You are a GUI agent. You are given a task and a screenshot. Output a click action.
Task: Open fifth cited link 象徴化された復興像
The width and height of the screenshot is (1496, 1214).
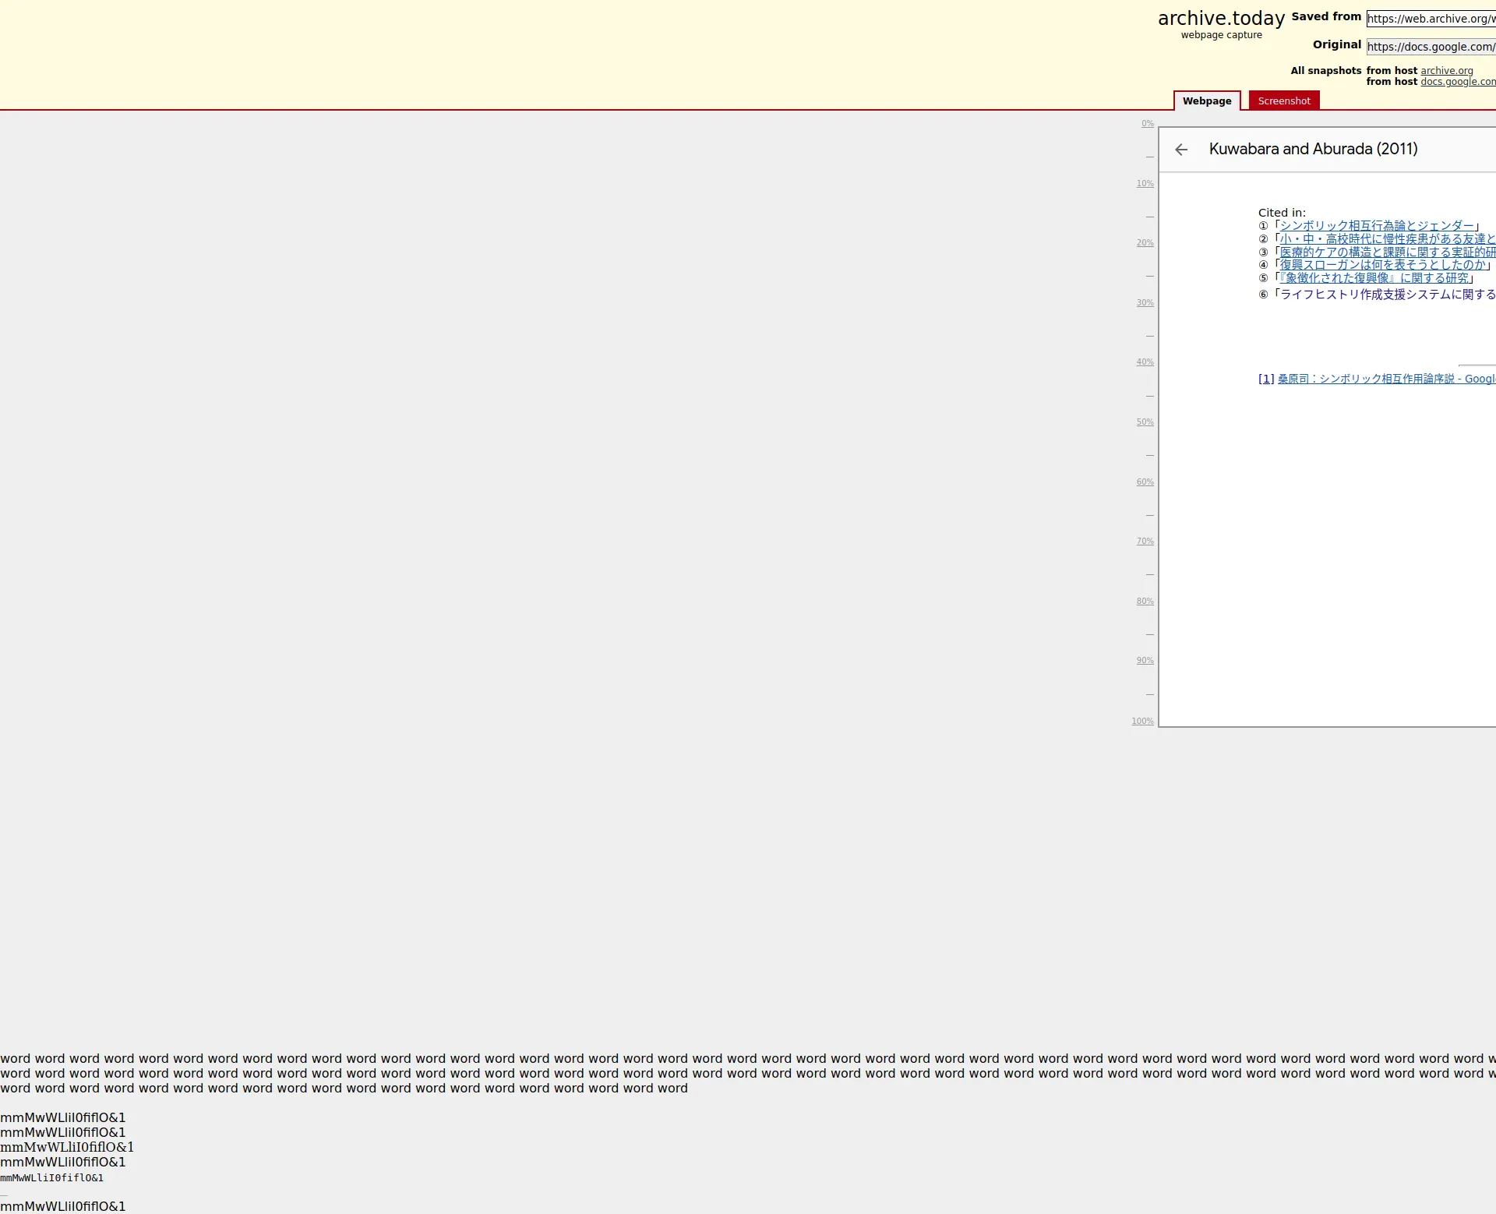1375,278
